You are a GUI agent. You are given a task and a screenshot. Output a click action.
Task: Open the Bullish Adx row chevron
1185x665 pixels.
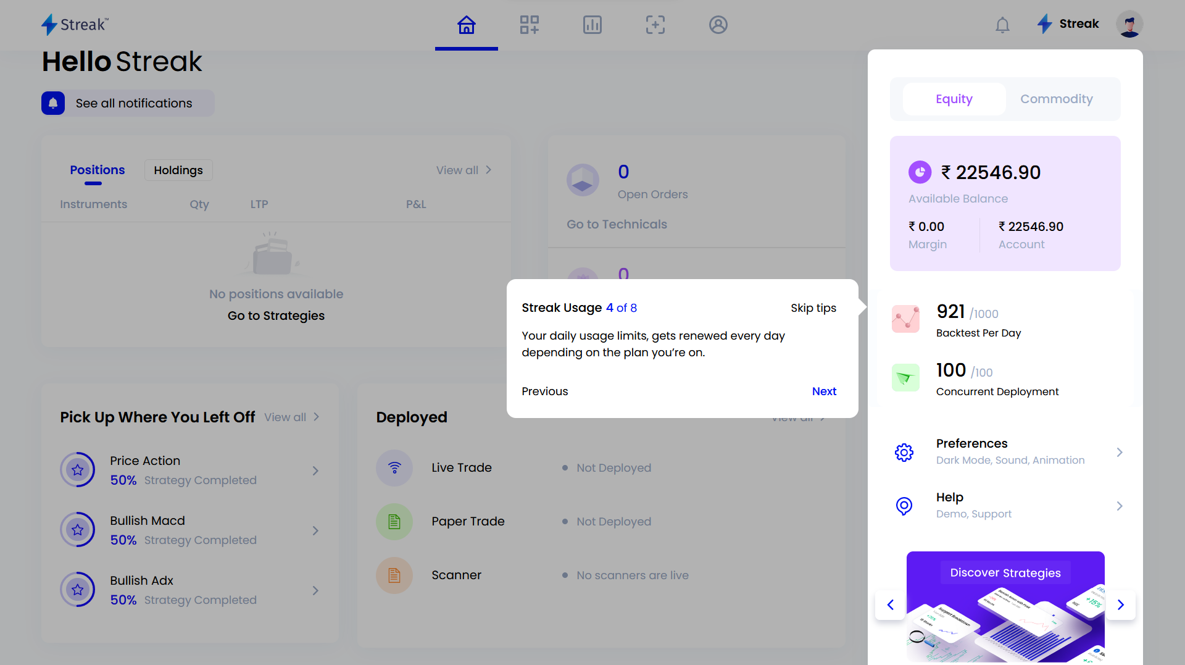tap(315, 590)
